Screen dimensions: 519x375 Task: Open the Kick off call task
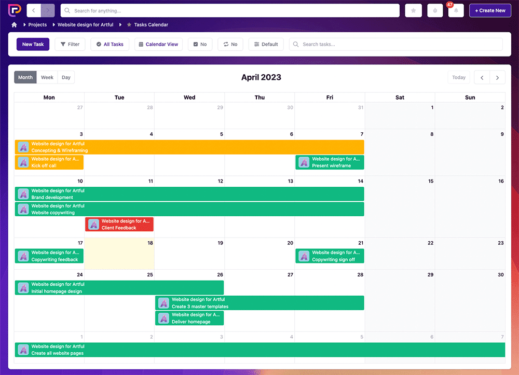coord(49,162)
